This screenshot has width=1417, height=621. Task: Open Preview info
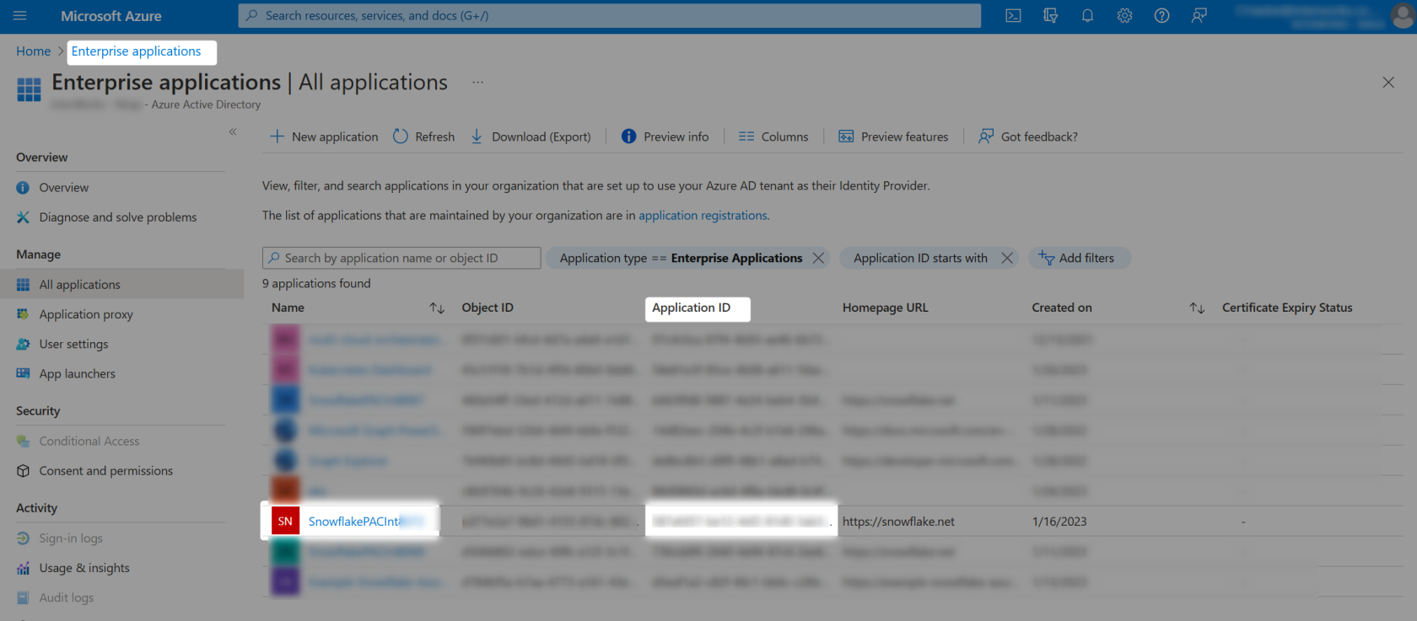pos(665,137)
